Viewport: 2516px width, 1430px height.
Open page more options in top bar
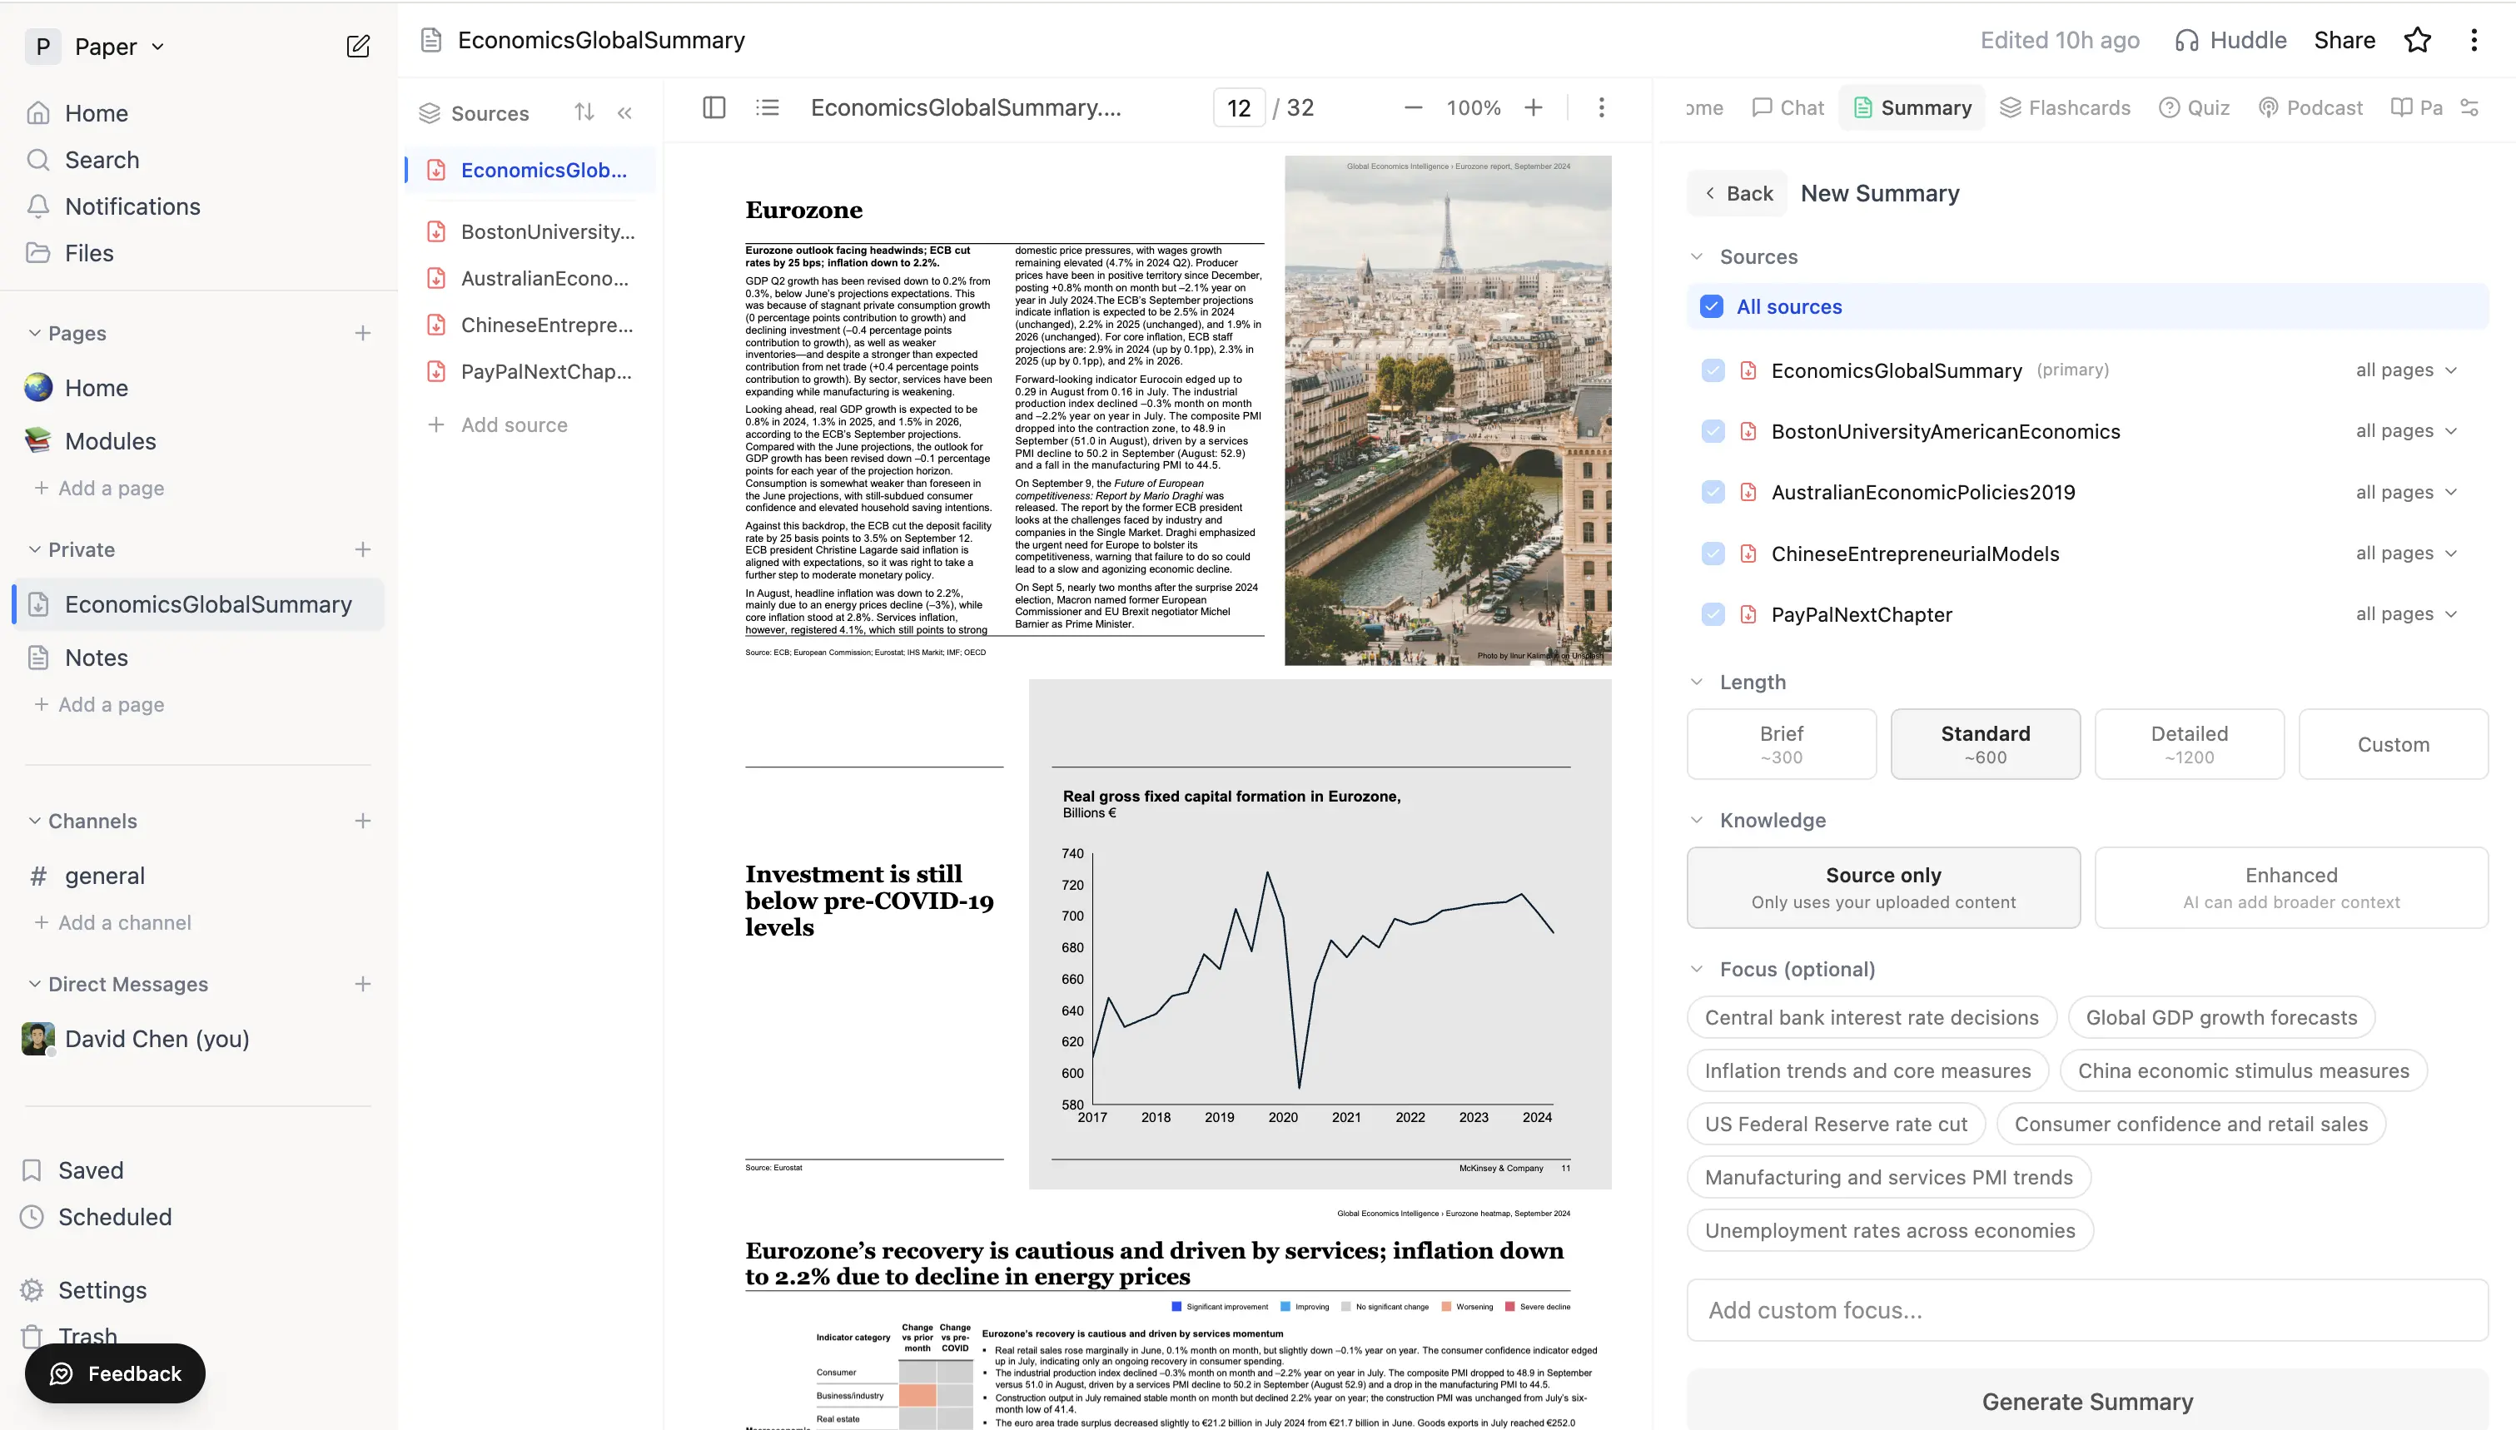tap(2474, 39)
